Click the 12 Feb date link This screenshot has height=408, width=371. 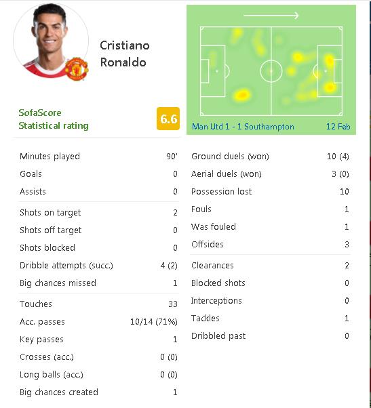pos(338,127)
